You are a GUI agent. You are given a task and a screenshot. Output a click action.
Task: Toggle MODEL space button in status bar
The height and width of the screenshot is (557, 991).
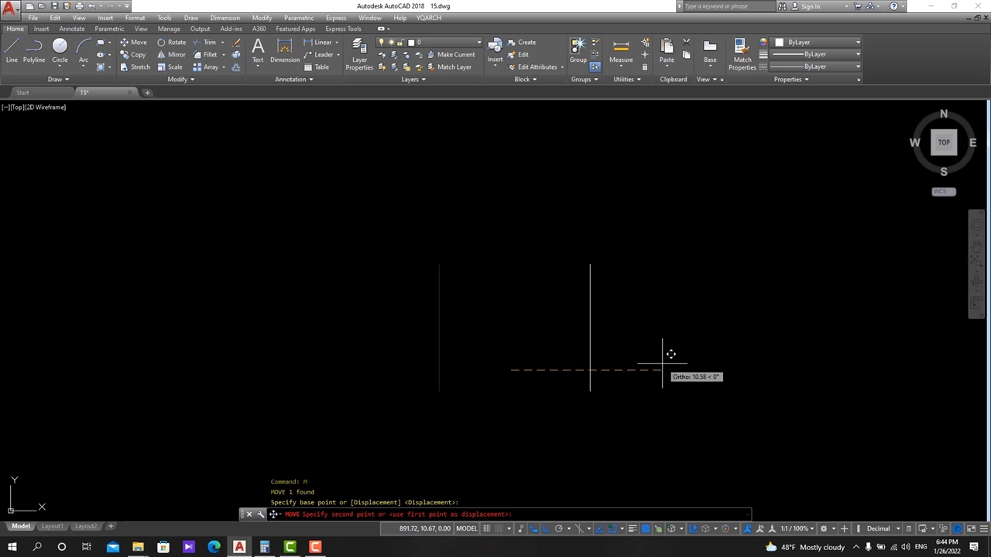466,529
